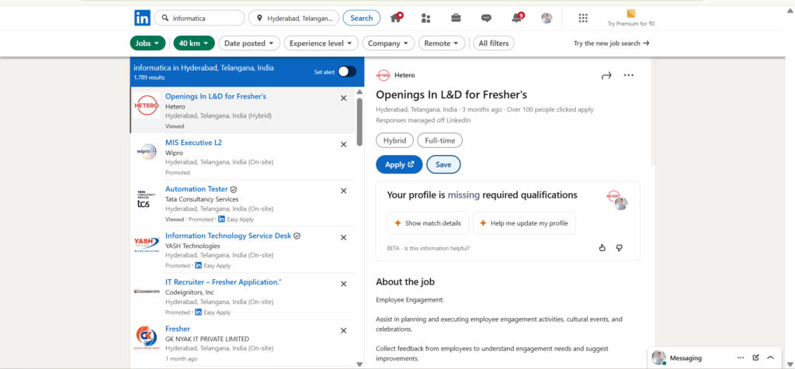Open the Automation Tester job listing

click(196, 189)
